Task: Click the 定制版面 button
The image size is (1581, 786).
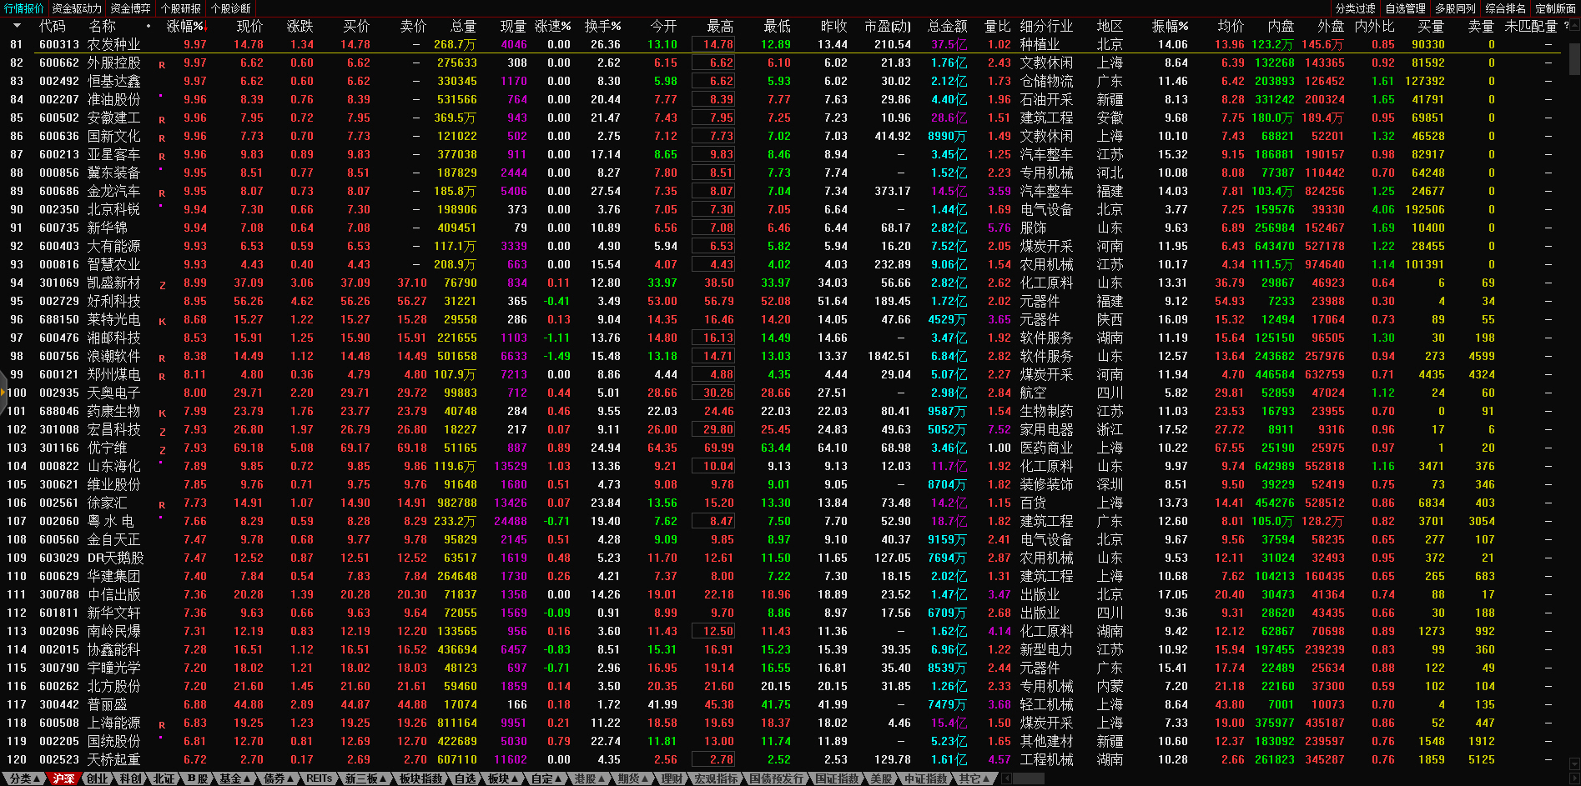Action: click(x=1555, y=8)
